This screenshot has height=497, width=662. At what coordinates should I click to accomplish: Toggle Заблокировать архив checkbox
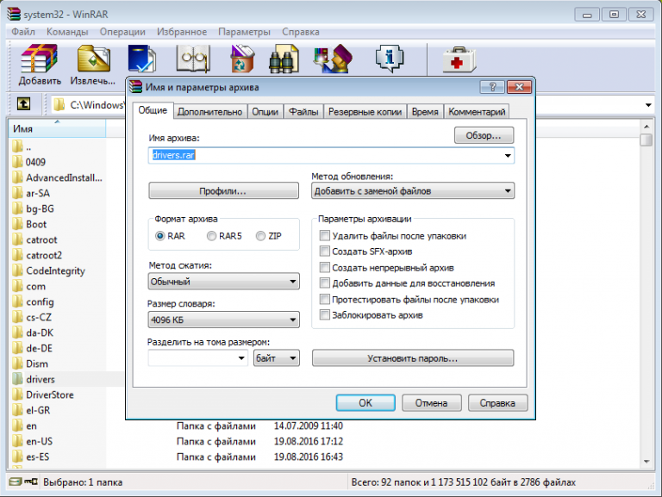click(324, 314)
